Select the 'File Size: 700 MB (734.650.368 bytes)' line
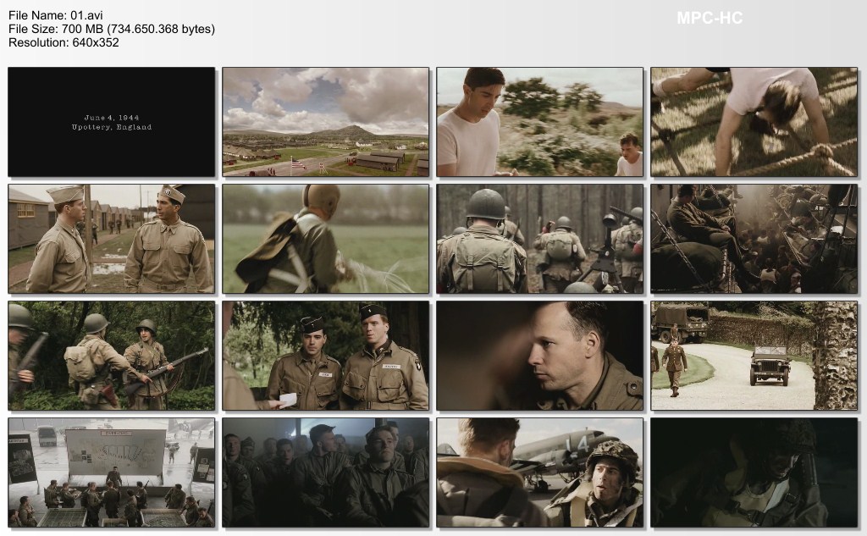Viewport: 867px width, 536px height. point(112,29)
